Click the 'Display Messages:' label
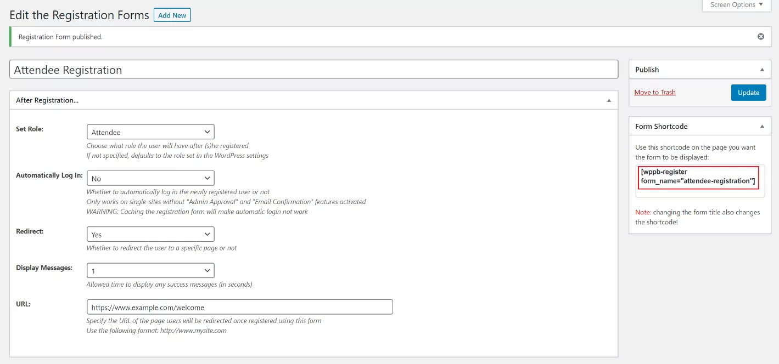779x364 pixels. point(44,268)
